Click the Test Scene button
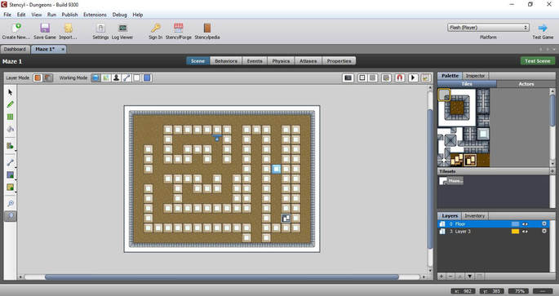 (538, 61)
